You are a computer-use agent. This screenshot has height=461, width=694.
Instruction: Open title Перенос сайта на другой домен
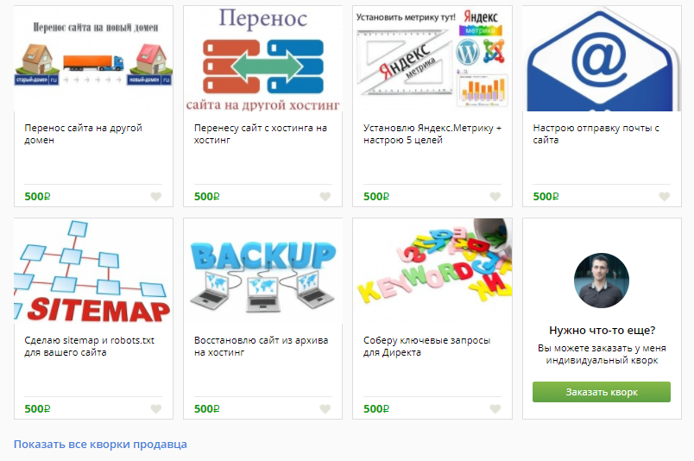(83, 134)
